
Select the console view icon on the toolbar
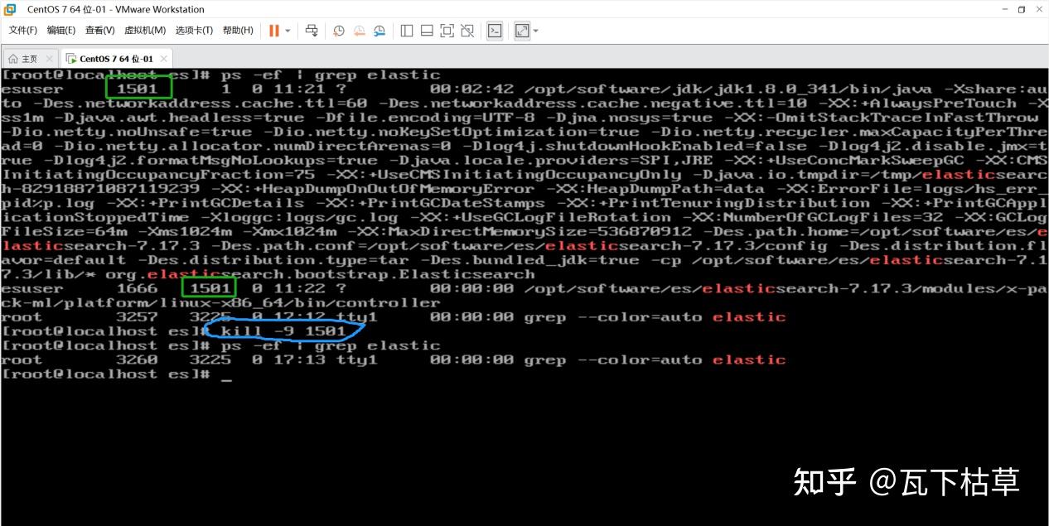(x=495, y=31)
